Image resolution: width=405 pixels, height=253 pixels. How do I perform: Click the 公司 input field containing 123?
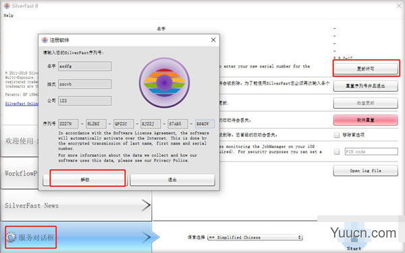click(85, 101)
